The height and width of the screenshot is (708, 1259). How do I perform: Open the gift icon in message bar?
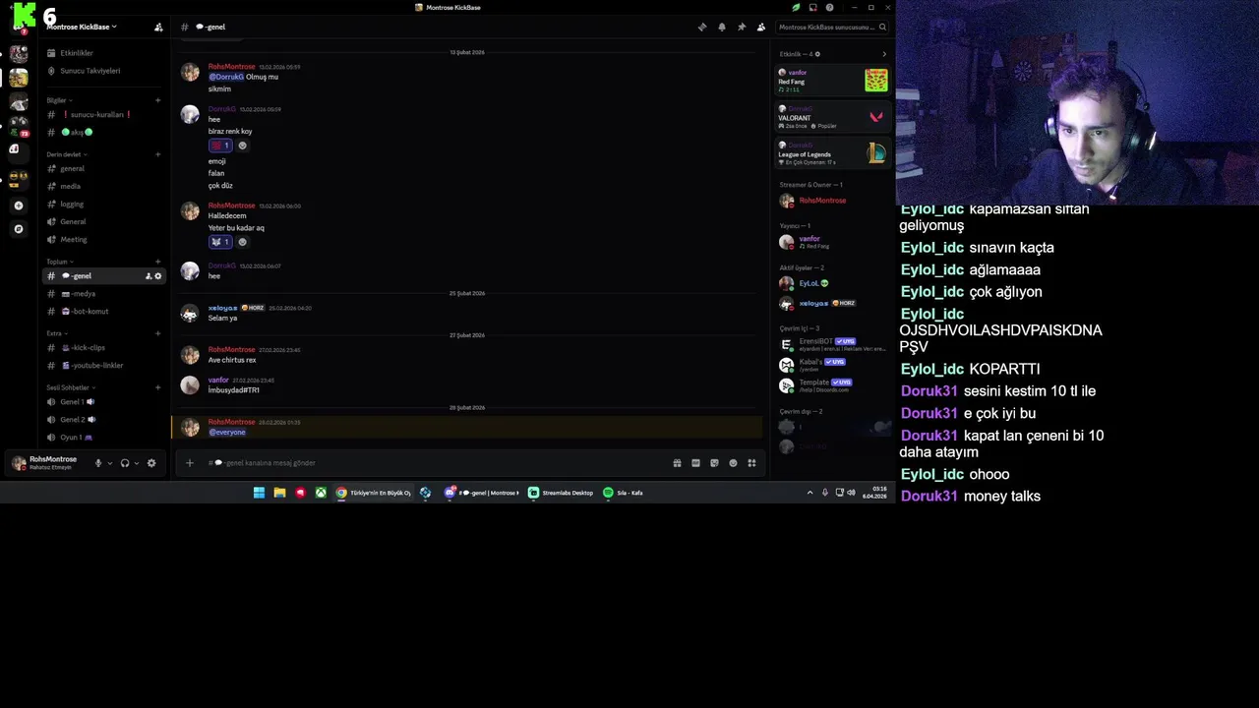tap(677, 463)
